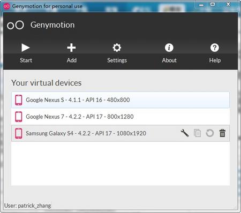Maximize the Genymotion window
This screenshot has height=213, width=241.
click(x=213, y=4)
